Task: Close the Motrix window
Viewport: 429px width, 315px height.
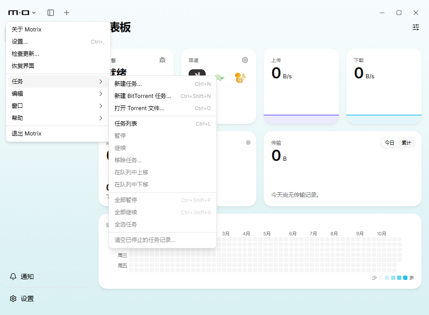Action: 415,13
